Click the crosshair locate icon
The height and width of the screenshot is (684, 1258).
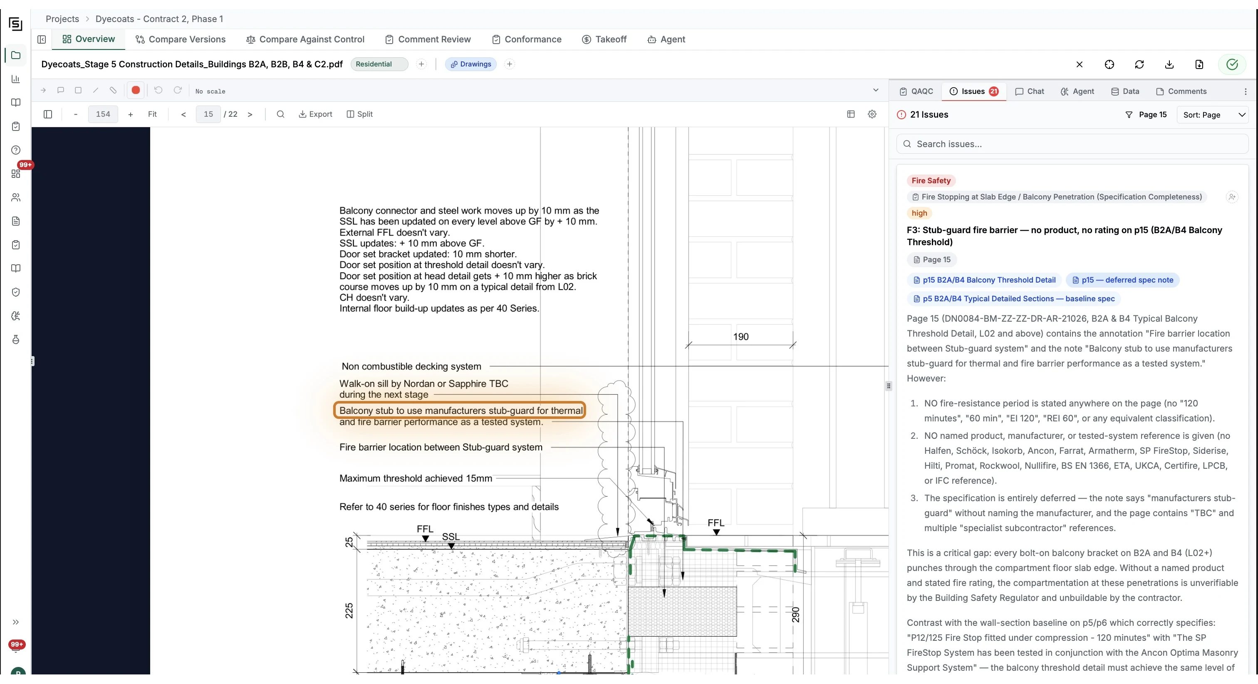click(1109, 64)
